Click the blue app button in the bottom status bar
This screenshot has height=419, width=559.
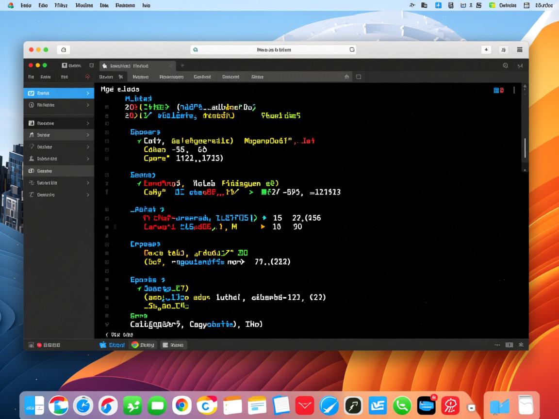pyautogui.click(x=112, y=345)
